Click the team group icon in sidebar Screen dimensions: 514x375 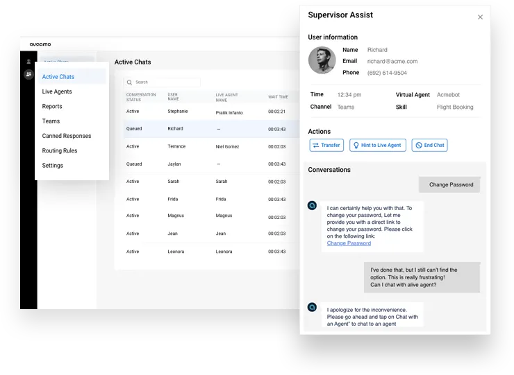(28, 75)
